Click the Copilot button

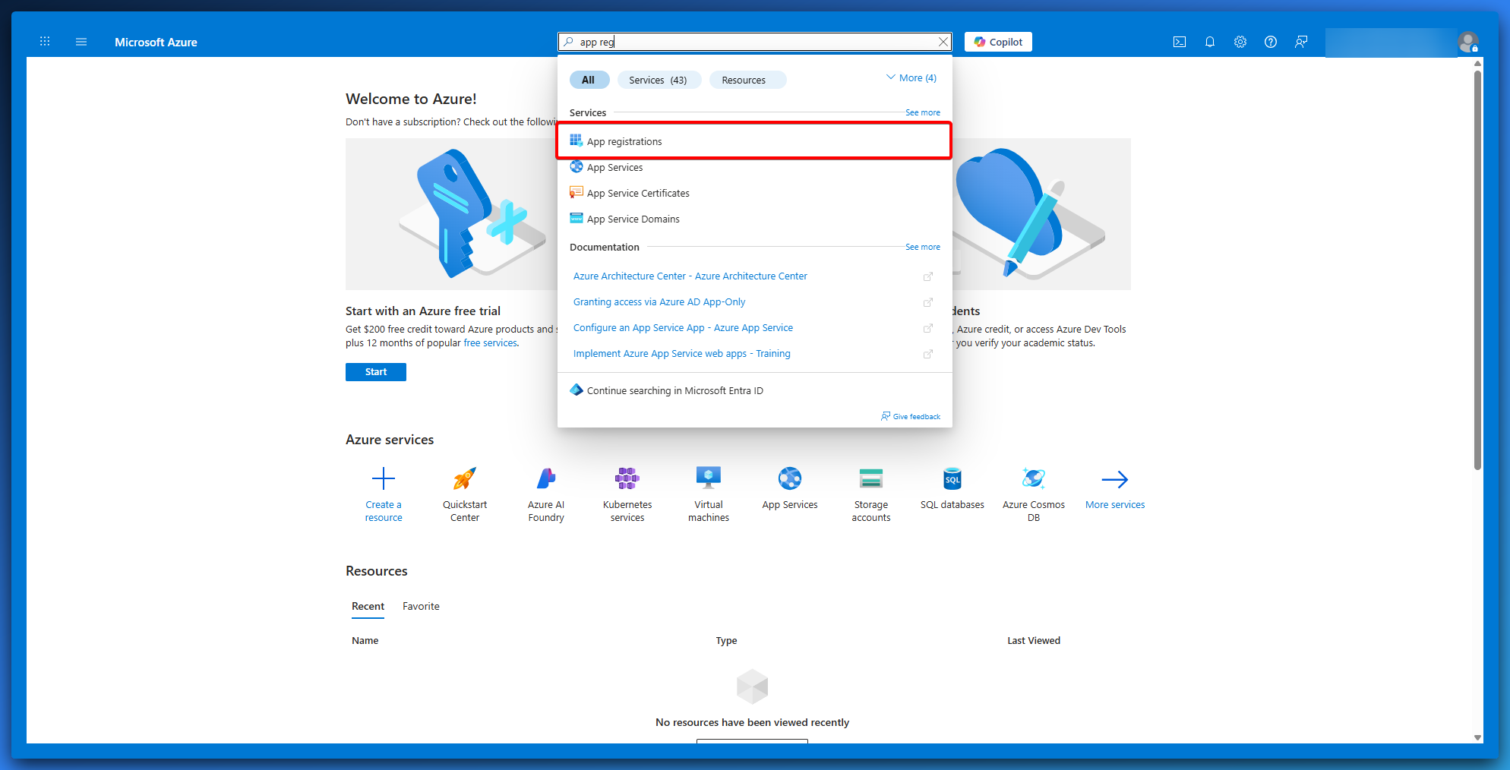[x=998, y=42]
